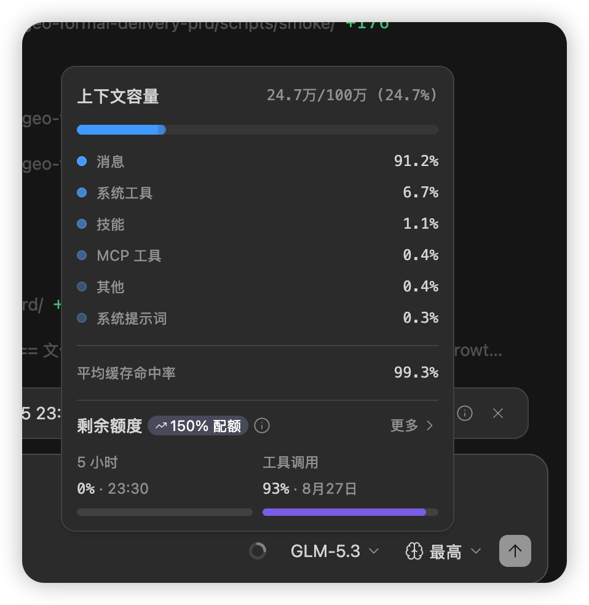
Task: Click the circular context usage indicator
Action: [258, 551]
